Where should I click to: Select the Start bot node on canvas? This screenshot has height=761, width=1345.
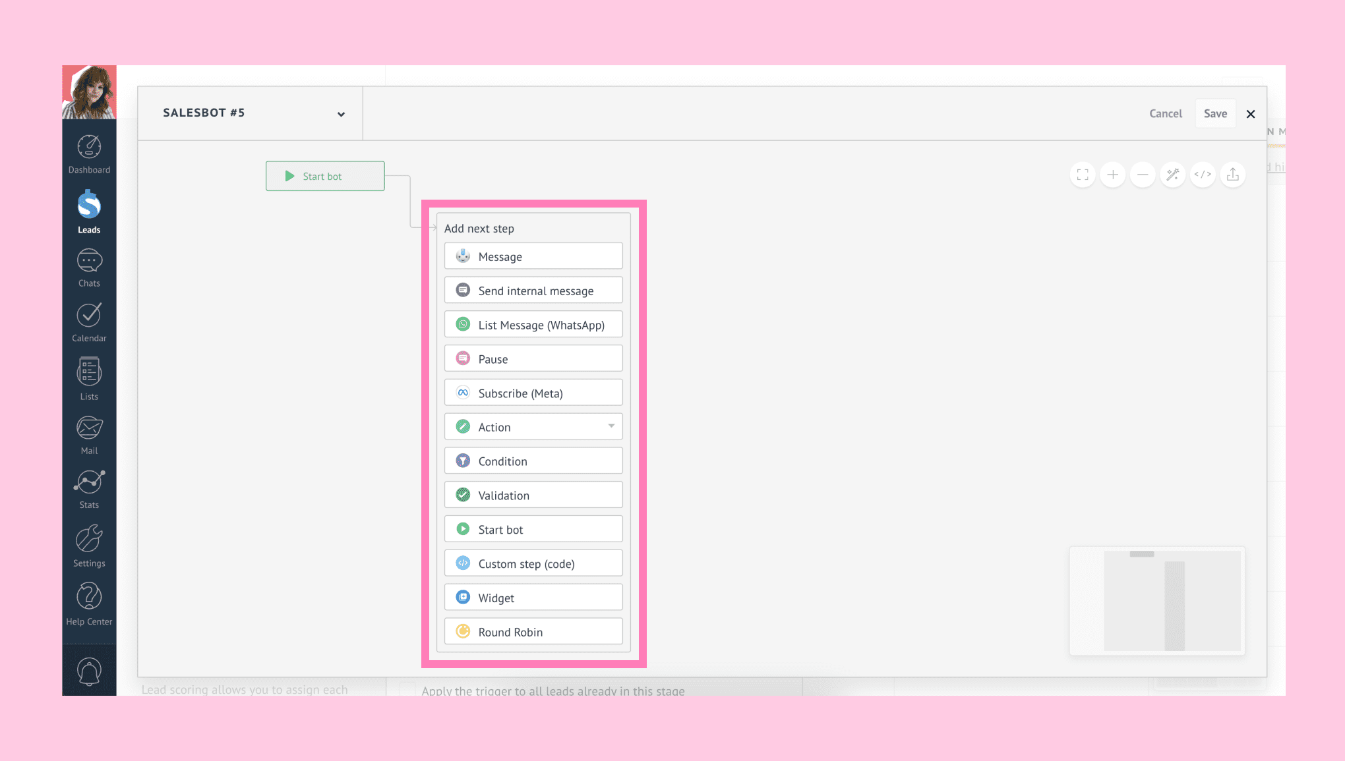[x=325, y=176]
